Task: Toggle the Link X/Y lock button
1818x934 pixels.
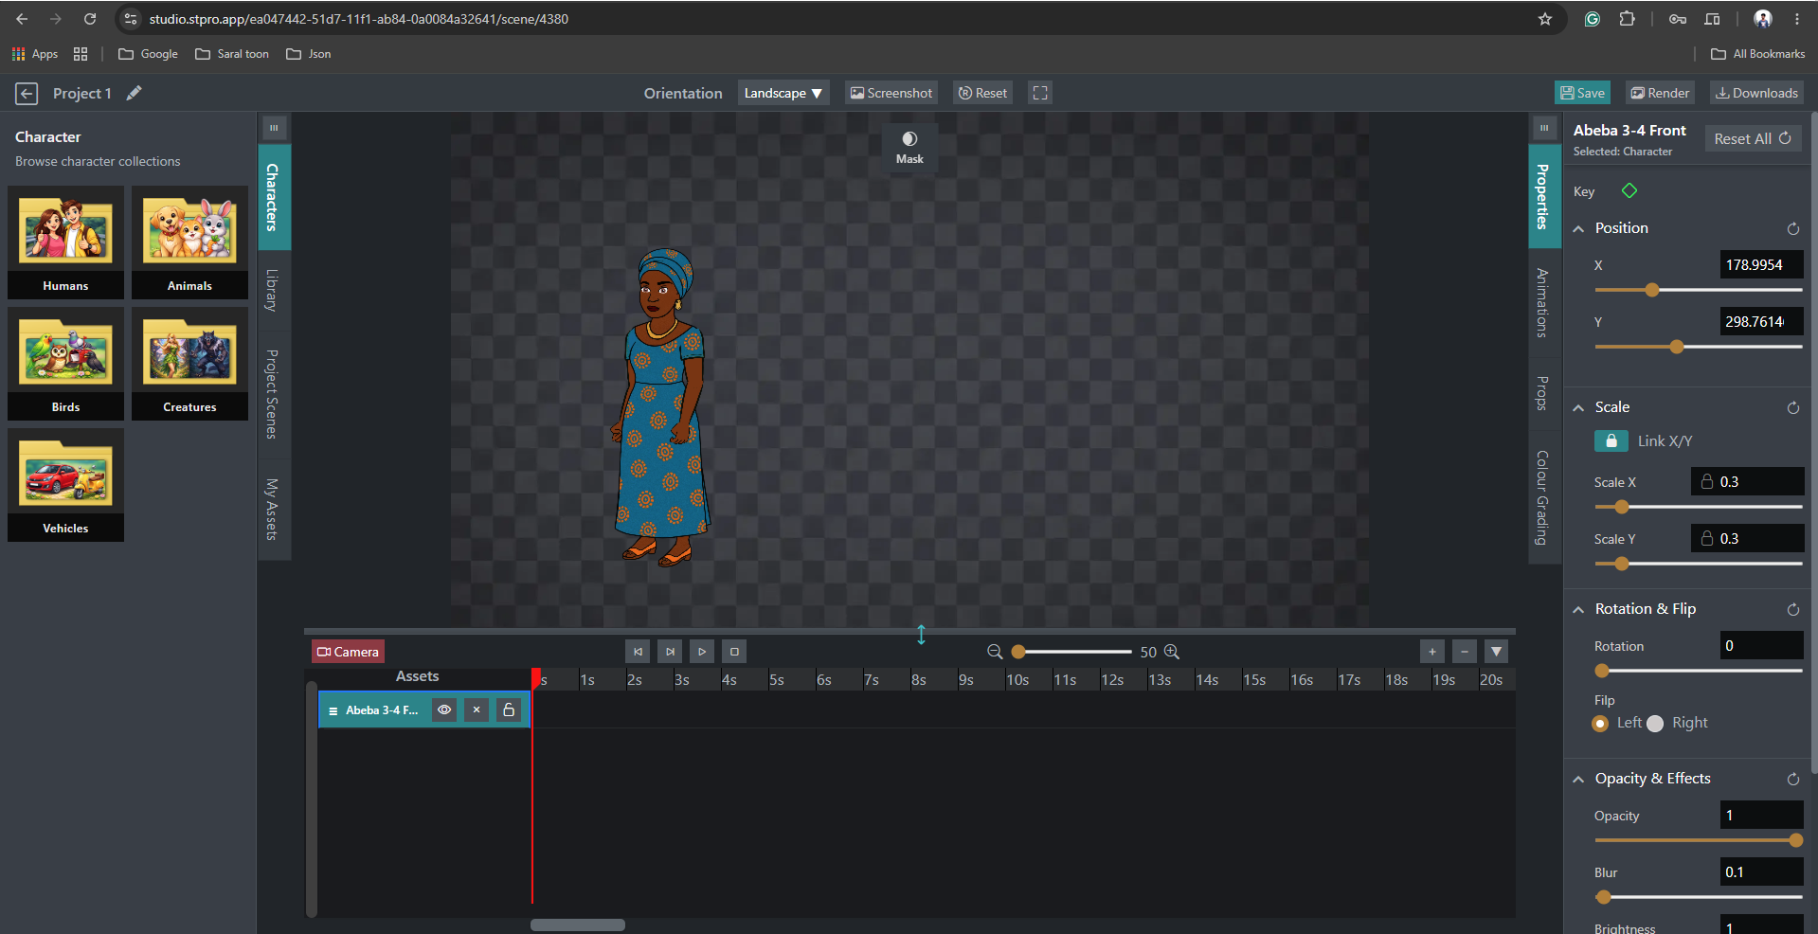Action: click(1611, 441)
